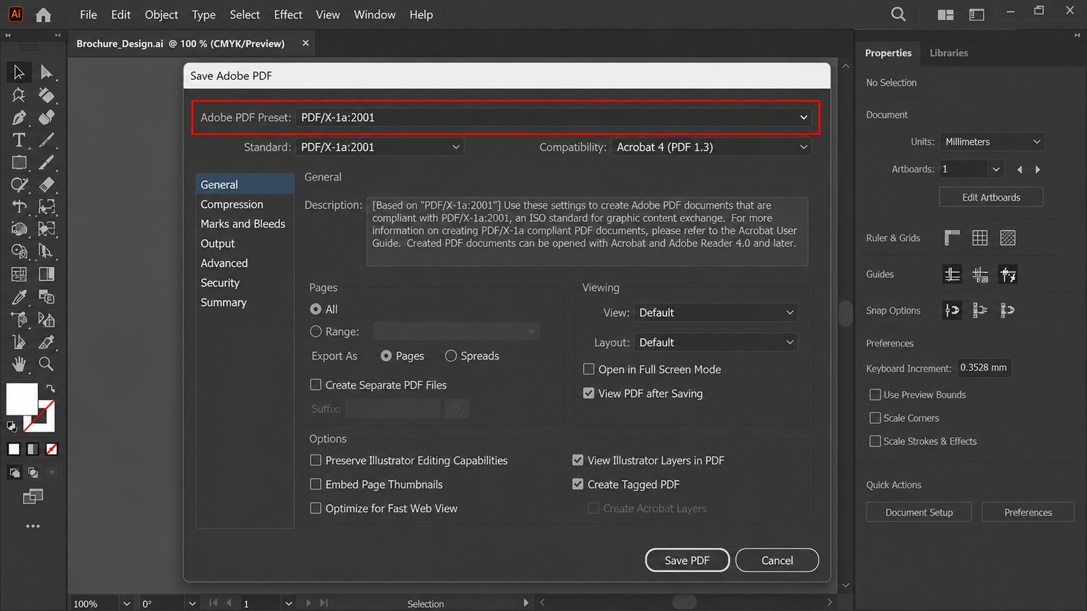Uncheck View Illustrator Layers in PDF
This screenshot has height=611, width=1087.
578,460
